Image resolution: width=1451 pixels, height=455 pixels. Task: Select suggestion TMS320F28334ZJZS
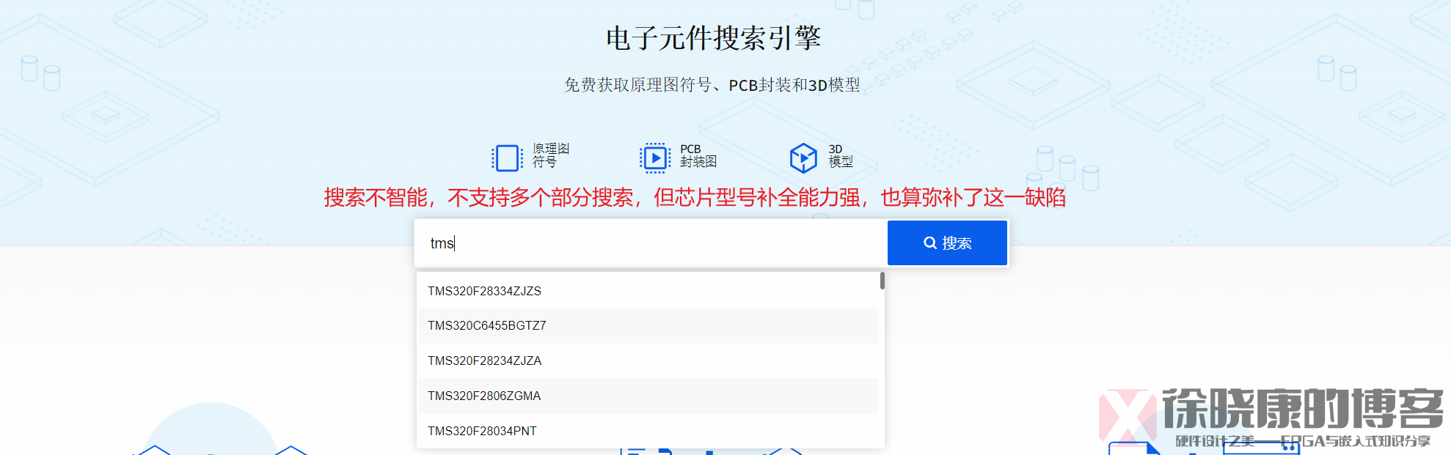648,291
